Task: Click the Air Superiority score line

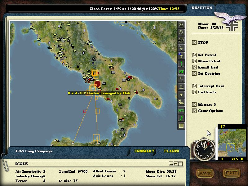Action: [30, 171]
